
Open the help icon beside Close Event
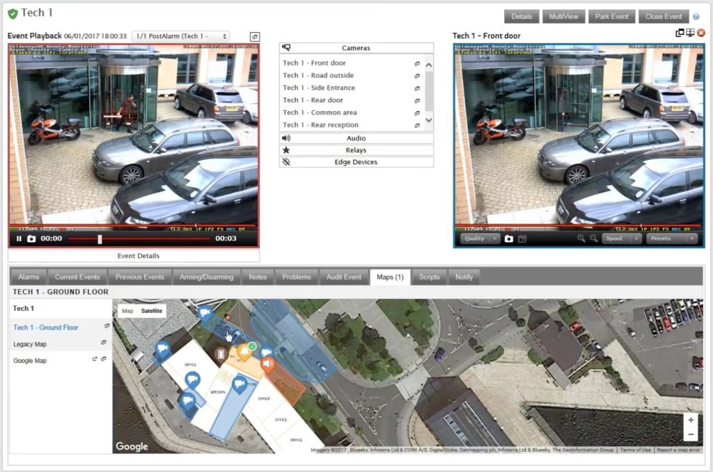pos(696,17)
